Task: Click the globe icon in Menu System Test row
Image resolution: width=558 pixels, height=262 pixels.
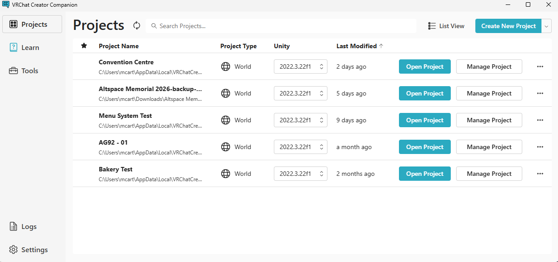Action: (x=226, y=120)
